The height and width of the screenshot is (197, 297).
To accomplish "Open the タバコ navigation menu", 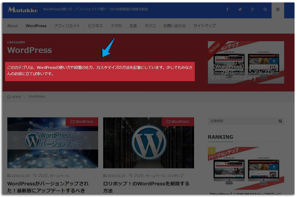I will click(150, 26).
